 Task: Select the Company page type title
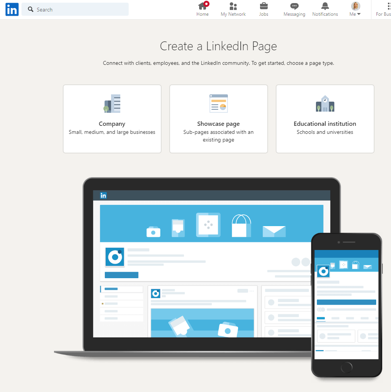(112, 124)
